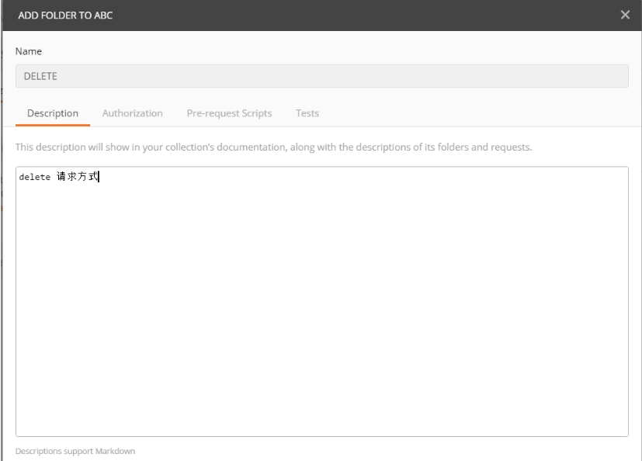Click the orange underline beneath Description tab
Viewport: 642px width, 461px height.
pos(53,125)
